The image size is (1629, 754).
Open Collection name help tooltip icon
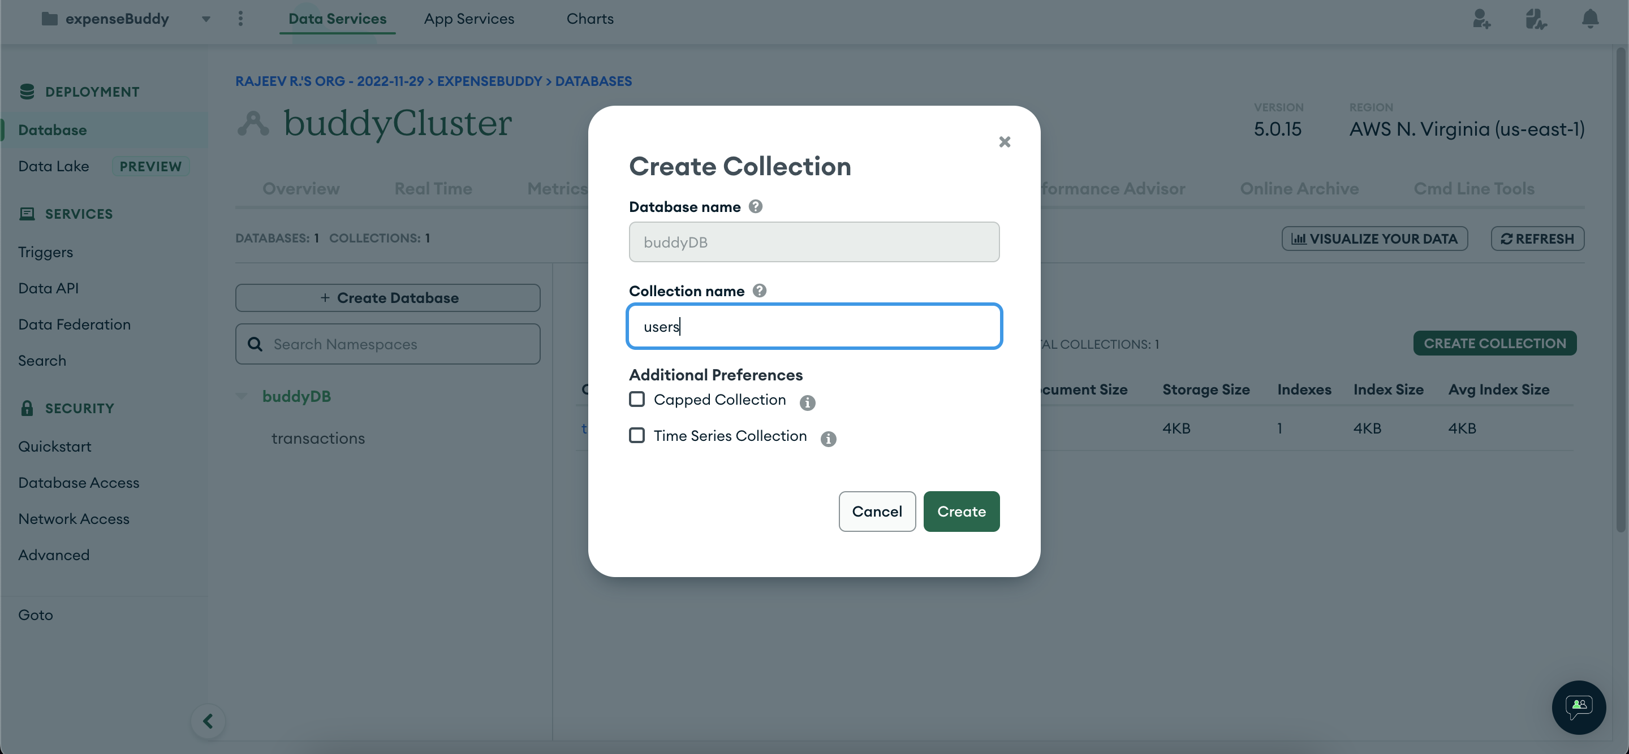pos(760,291)
